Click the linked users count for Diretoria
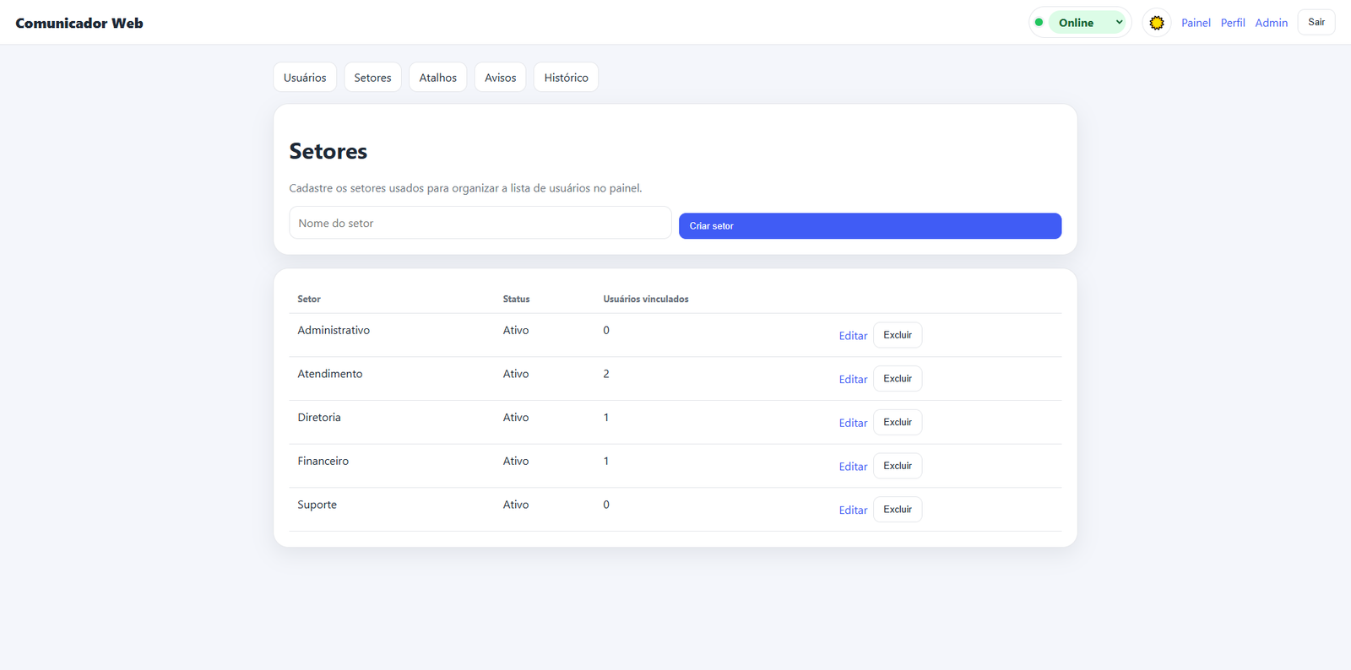The height and width of the screenshot is (670, 1351). [x=606, y=418]
